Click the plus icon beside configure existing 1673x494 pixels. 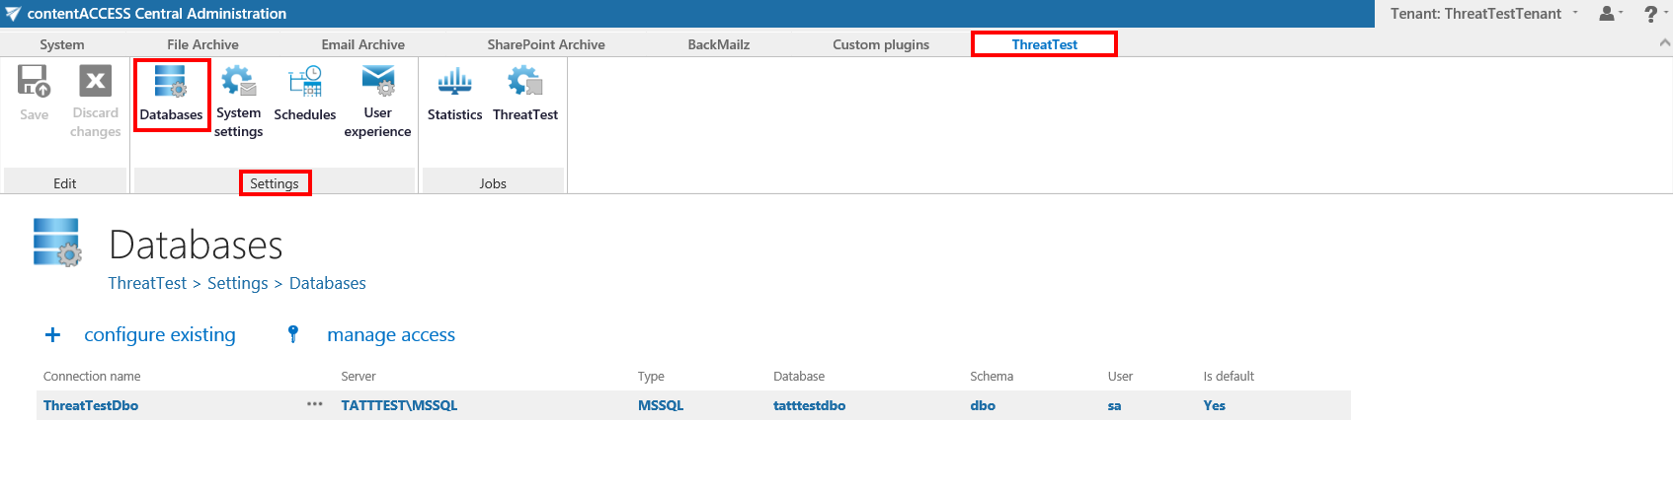coord(53,335)
